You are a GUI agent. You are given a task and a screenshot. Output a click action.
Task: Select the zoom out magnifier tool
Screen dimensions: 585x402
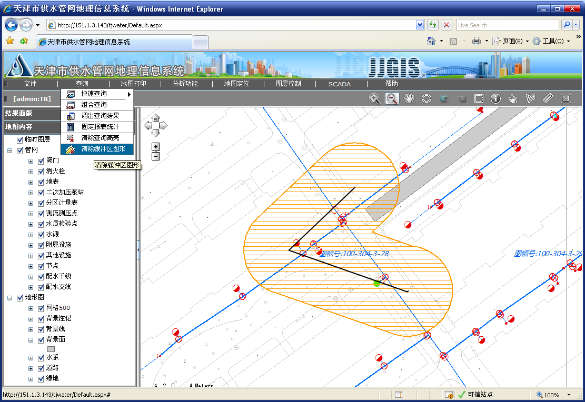click(392, 98)
